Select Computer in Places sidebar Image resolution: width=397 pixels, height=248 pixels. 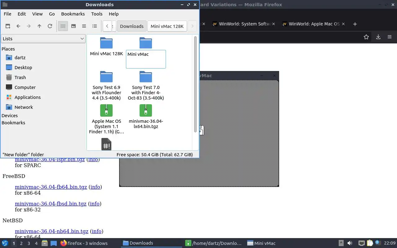(x=25, y=87)
